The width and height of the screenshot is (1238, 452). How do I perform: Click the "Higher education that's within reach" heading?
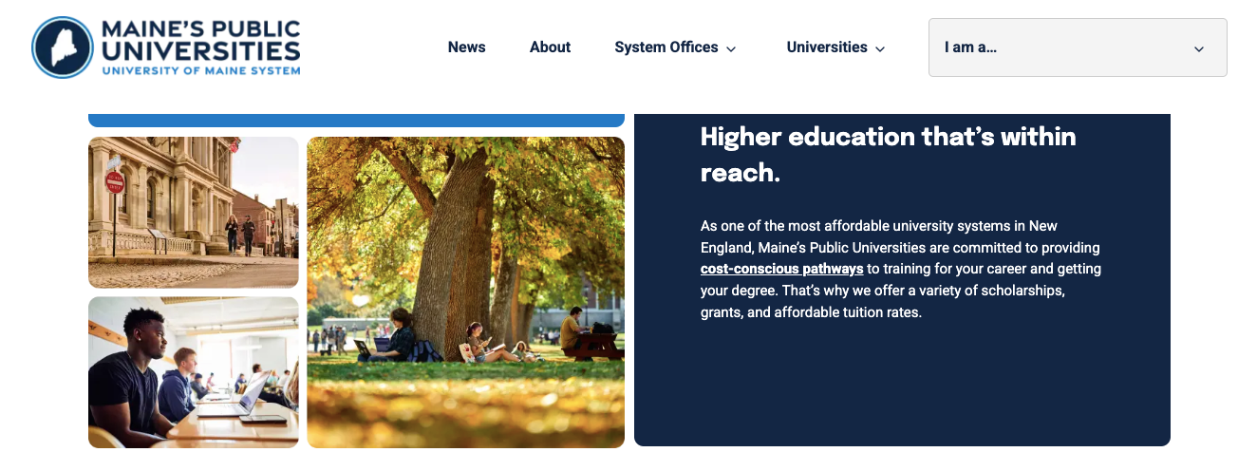pos(888,155)
